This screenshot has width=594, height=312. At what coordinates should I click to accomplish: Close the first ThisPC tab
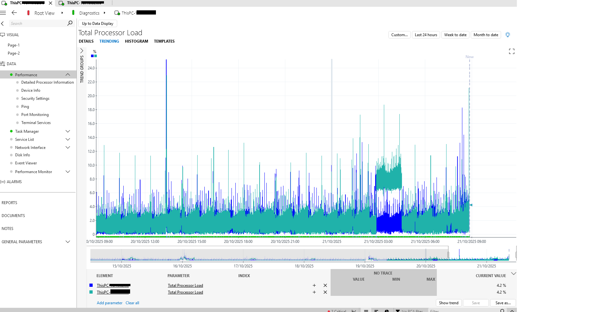[x=50, y=3]
